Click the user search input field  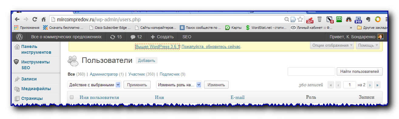pyautogui.click(x=311, y=72)
